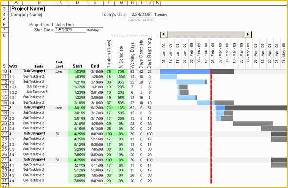Click the blue Gantt bar for Task Category 1
Screen dimensions: 288x188
185,72
